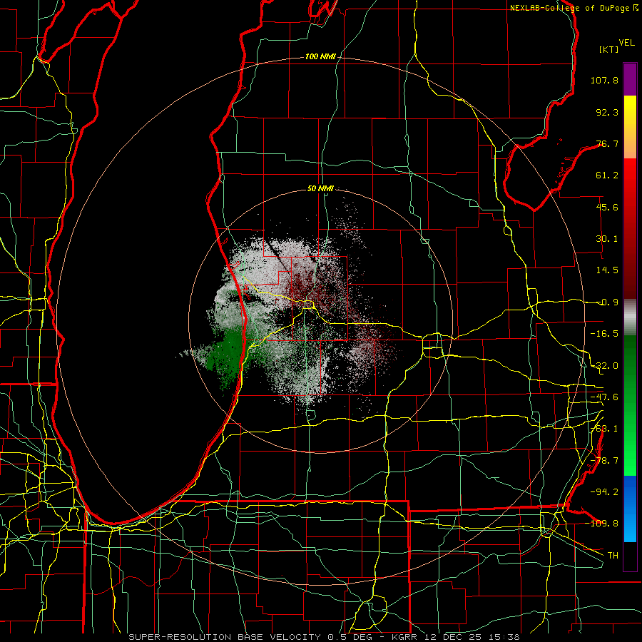Pick the purple segment of velocity scale
The image size is (642, 642).
[630, 79]
